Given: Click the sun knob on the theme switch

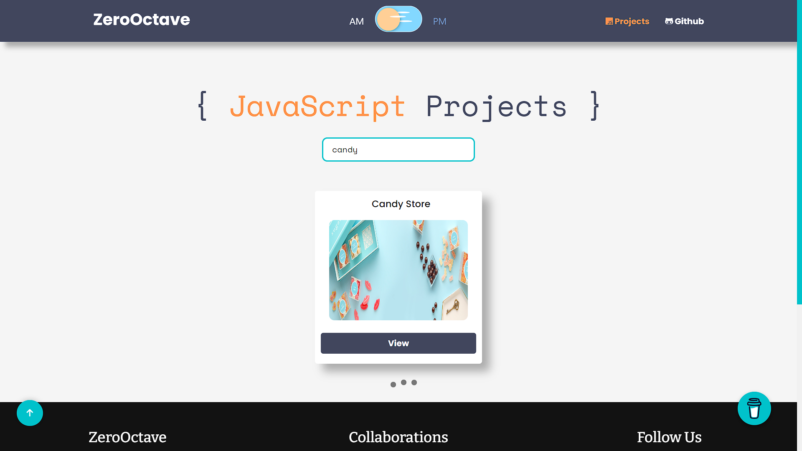Looking at the screenshot, I should click(388, 19).
